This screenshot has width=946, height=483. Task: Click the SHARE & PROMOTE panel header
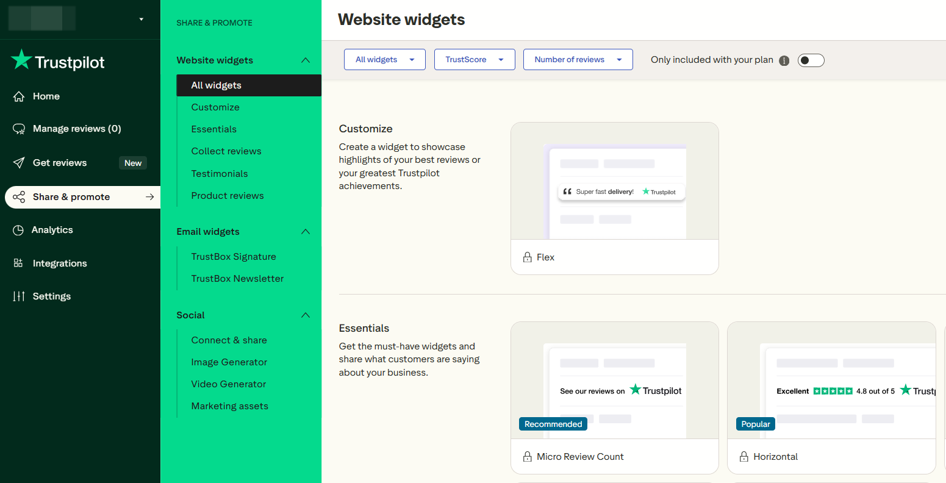[x=214, y=23]
